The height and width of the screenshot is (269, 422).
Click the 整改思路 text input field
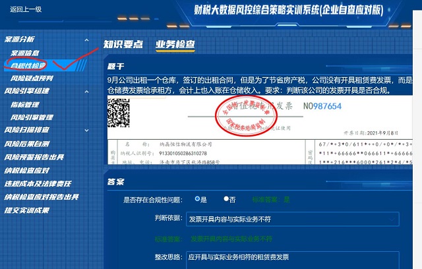290,257
